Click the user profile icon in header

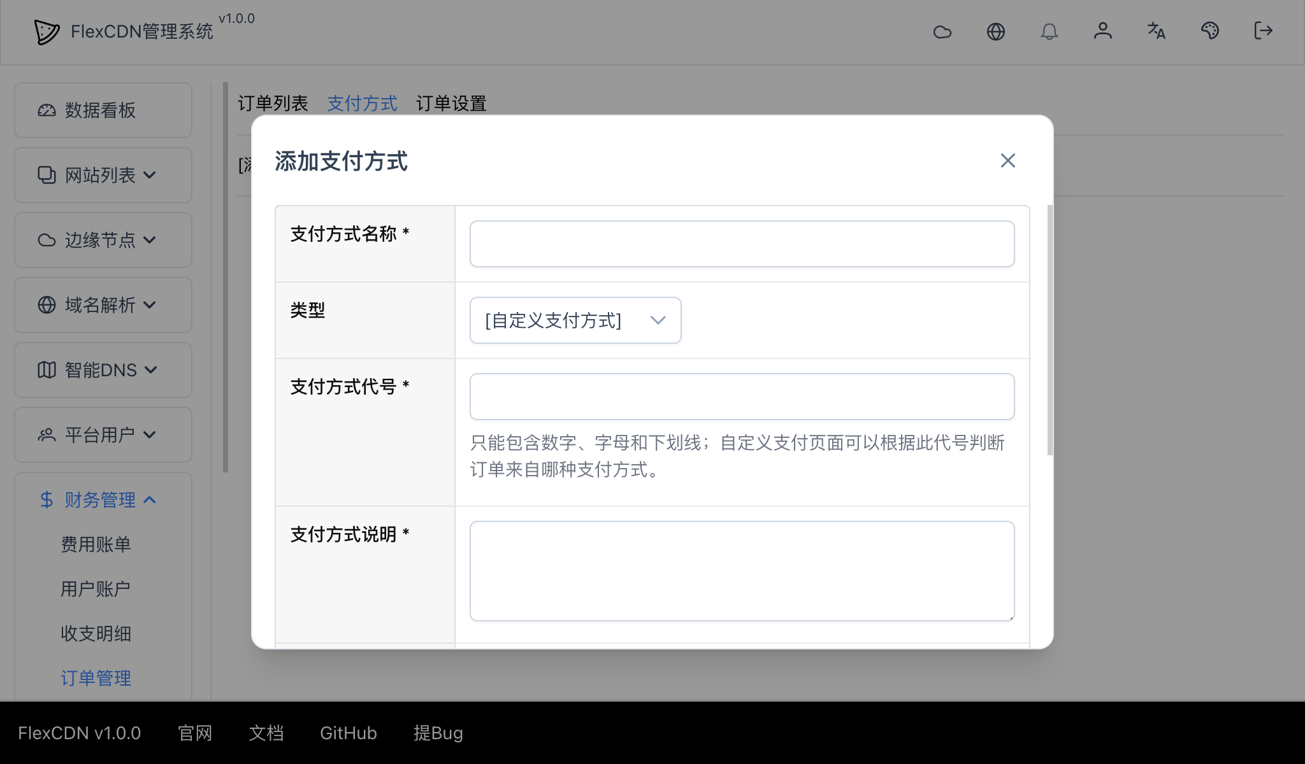point(1103,31)
